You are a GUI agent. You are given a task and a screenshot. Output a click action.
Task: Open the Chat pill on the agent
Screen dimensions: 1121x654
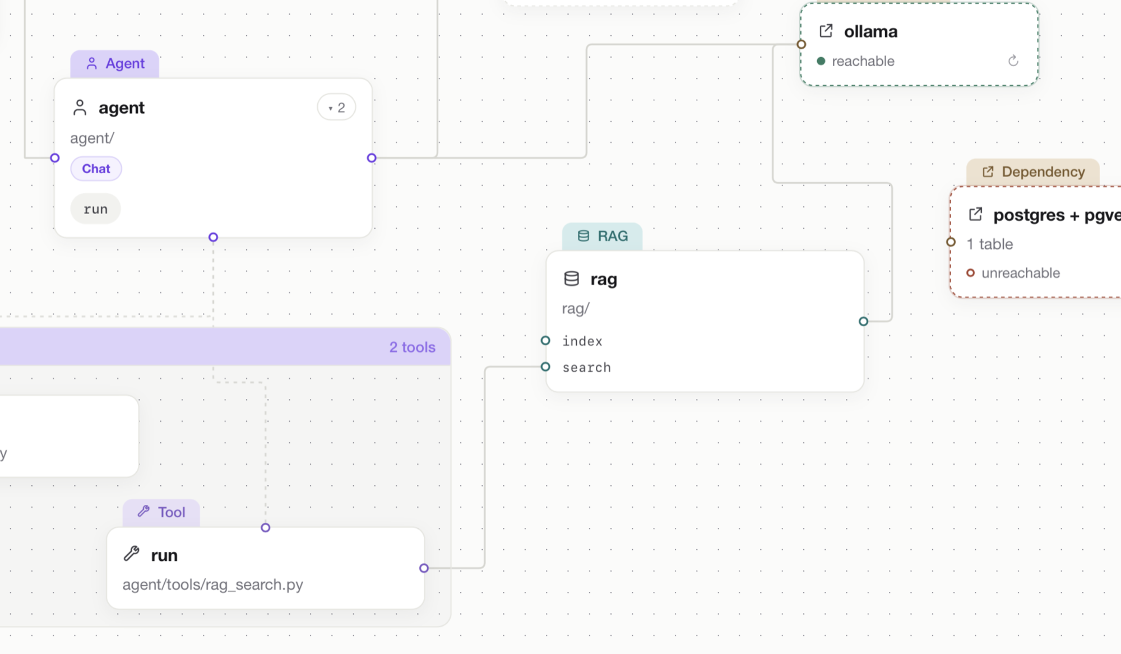tap(96, 169)
